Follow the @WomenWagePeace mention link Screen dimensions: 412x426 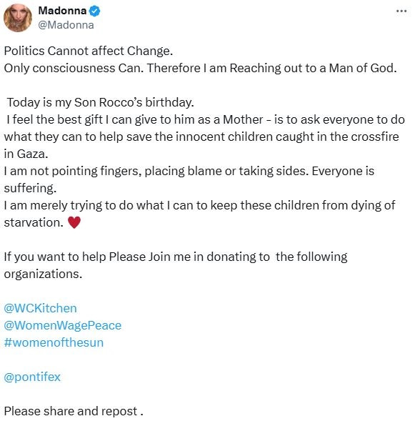tap(63, 325)
